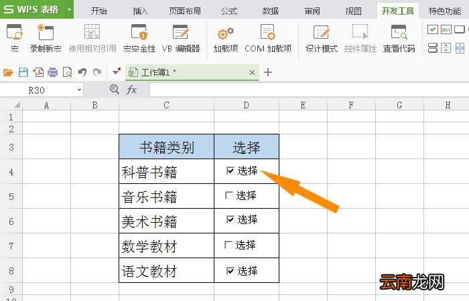Expand the Name Box dropdown
This screenshot has height=301, width=469.
click(x=79, y=90)
